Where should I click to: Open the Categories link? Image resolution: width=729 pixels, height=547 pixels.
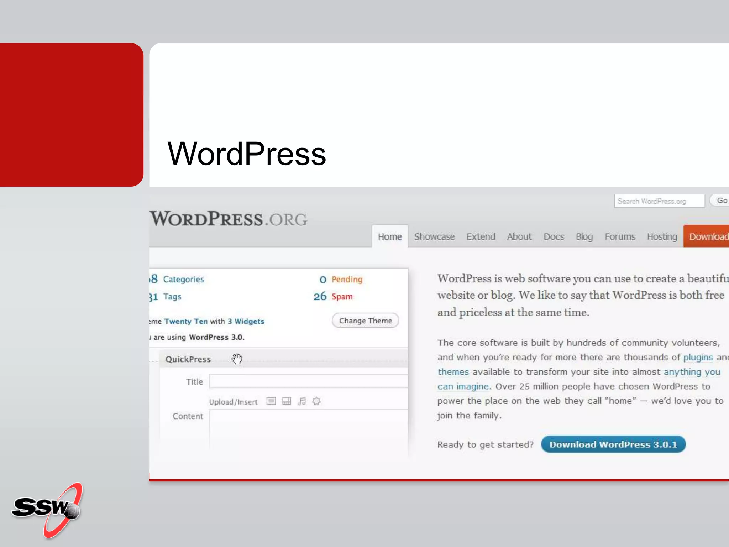(x=183, y=279)
